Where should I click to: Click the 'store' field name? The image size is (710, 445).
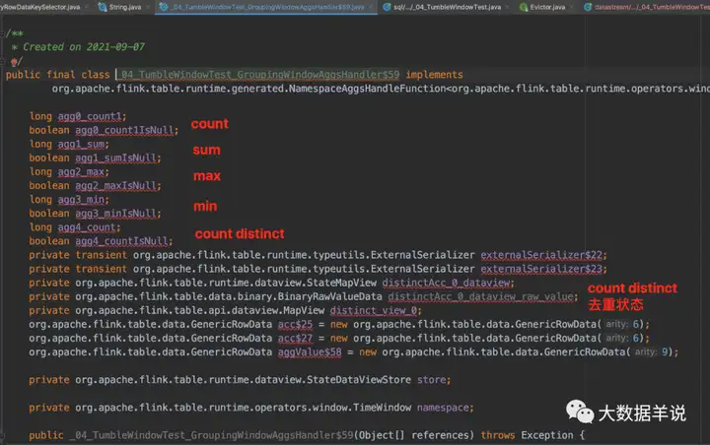click(x=432, y=380)
